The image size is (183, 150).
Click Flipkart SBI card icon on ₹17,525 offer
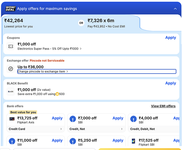pyautogui.click(x=134, y=141)
